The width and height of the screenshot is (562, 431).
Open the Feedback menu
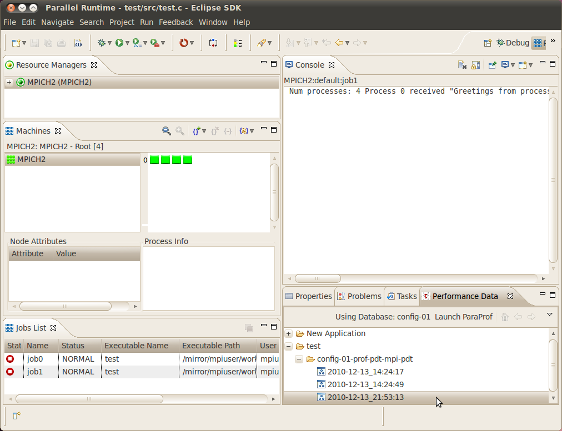click(x=176, y=22)
